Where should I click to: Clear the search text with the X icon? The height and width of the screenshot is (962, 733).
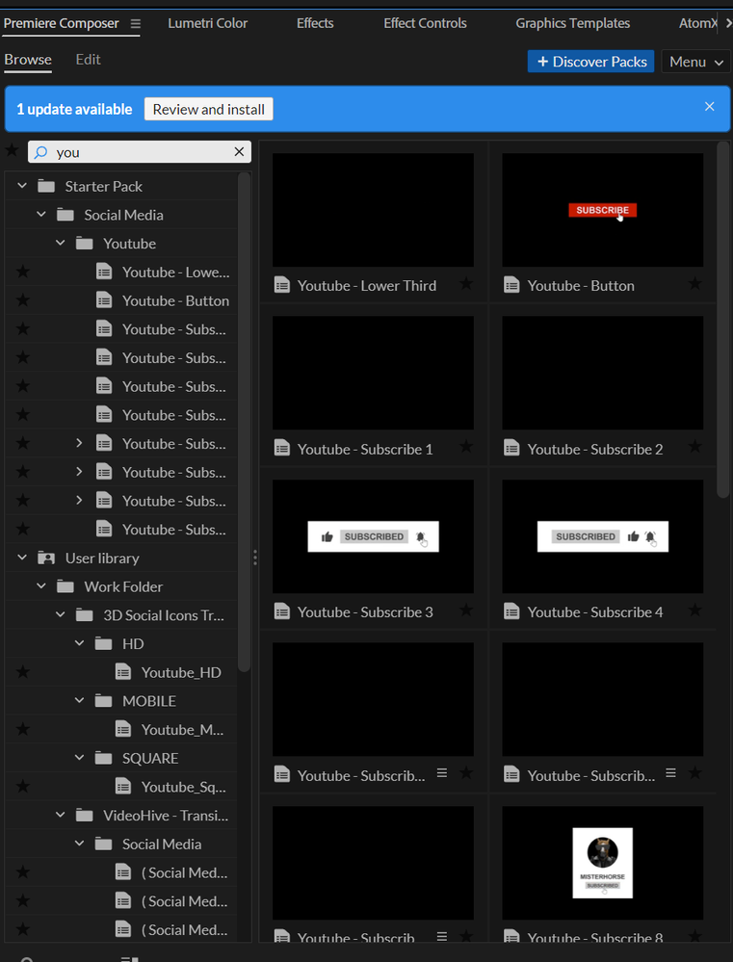[x=239, y=151]
